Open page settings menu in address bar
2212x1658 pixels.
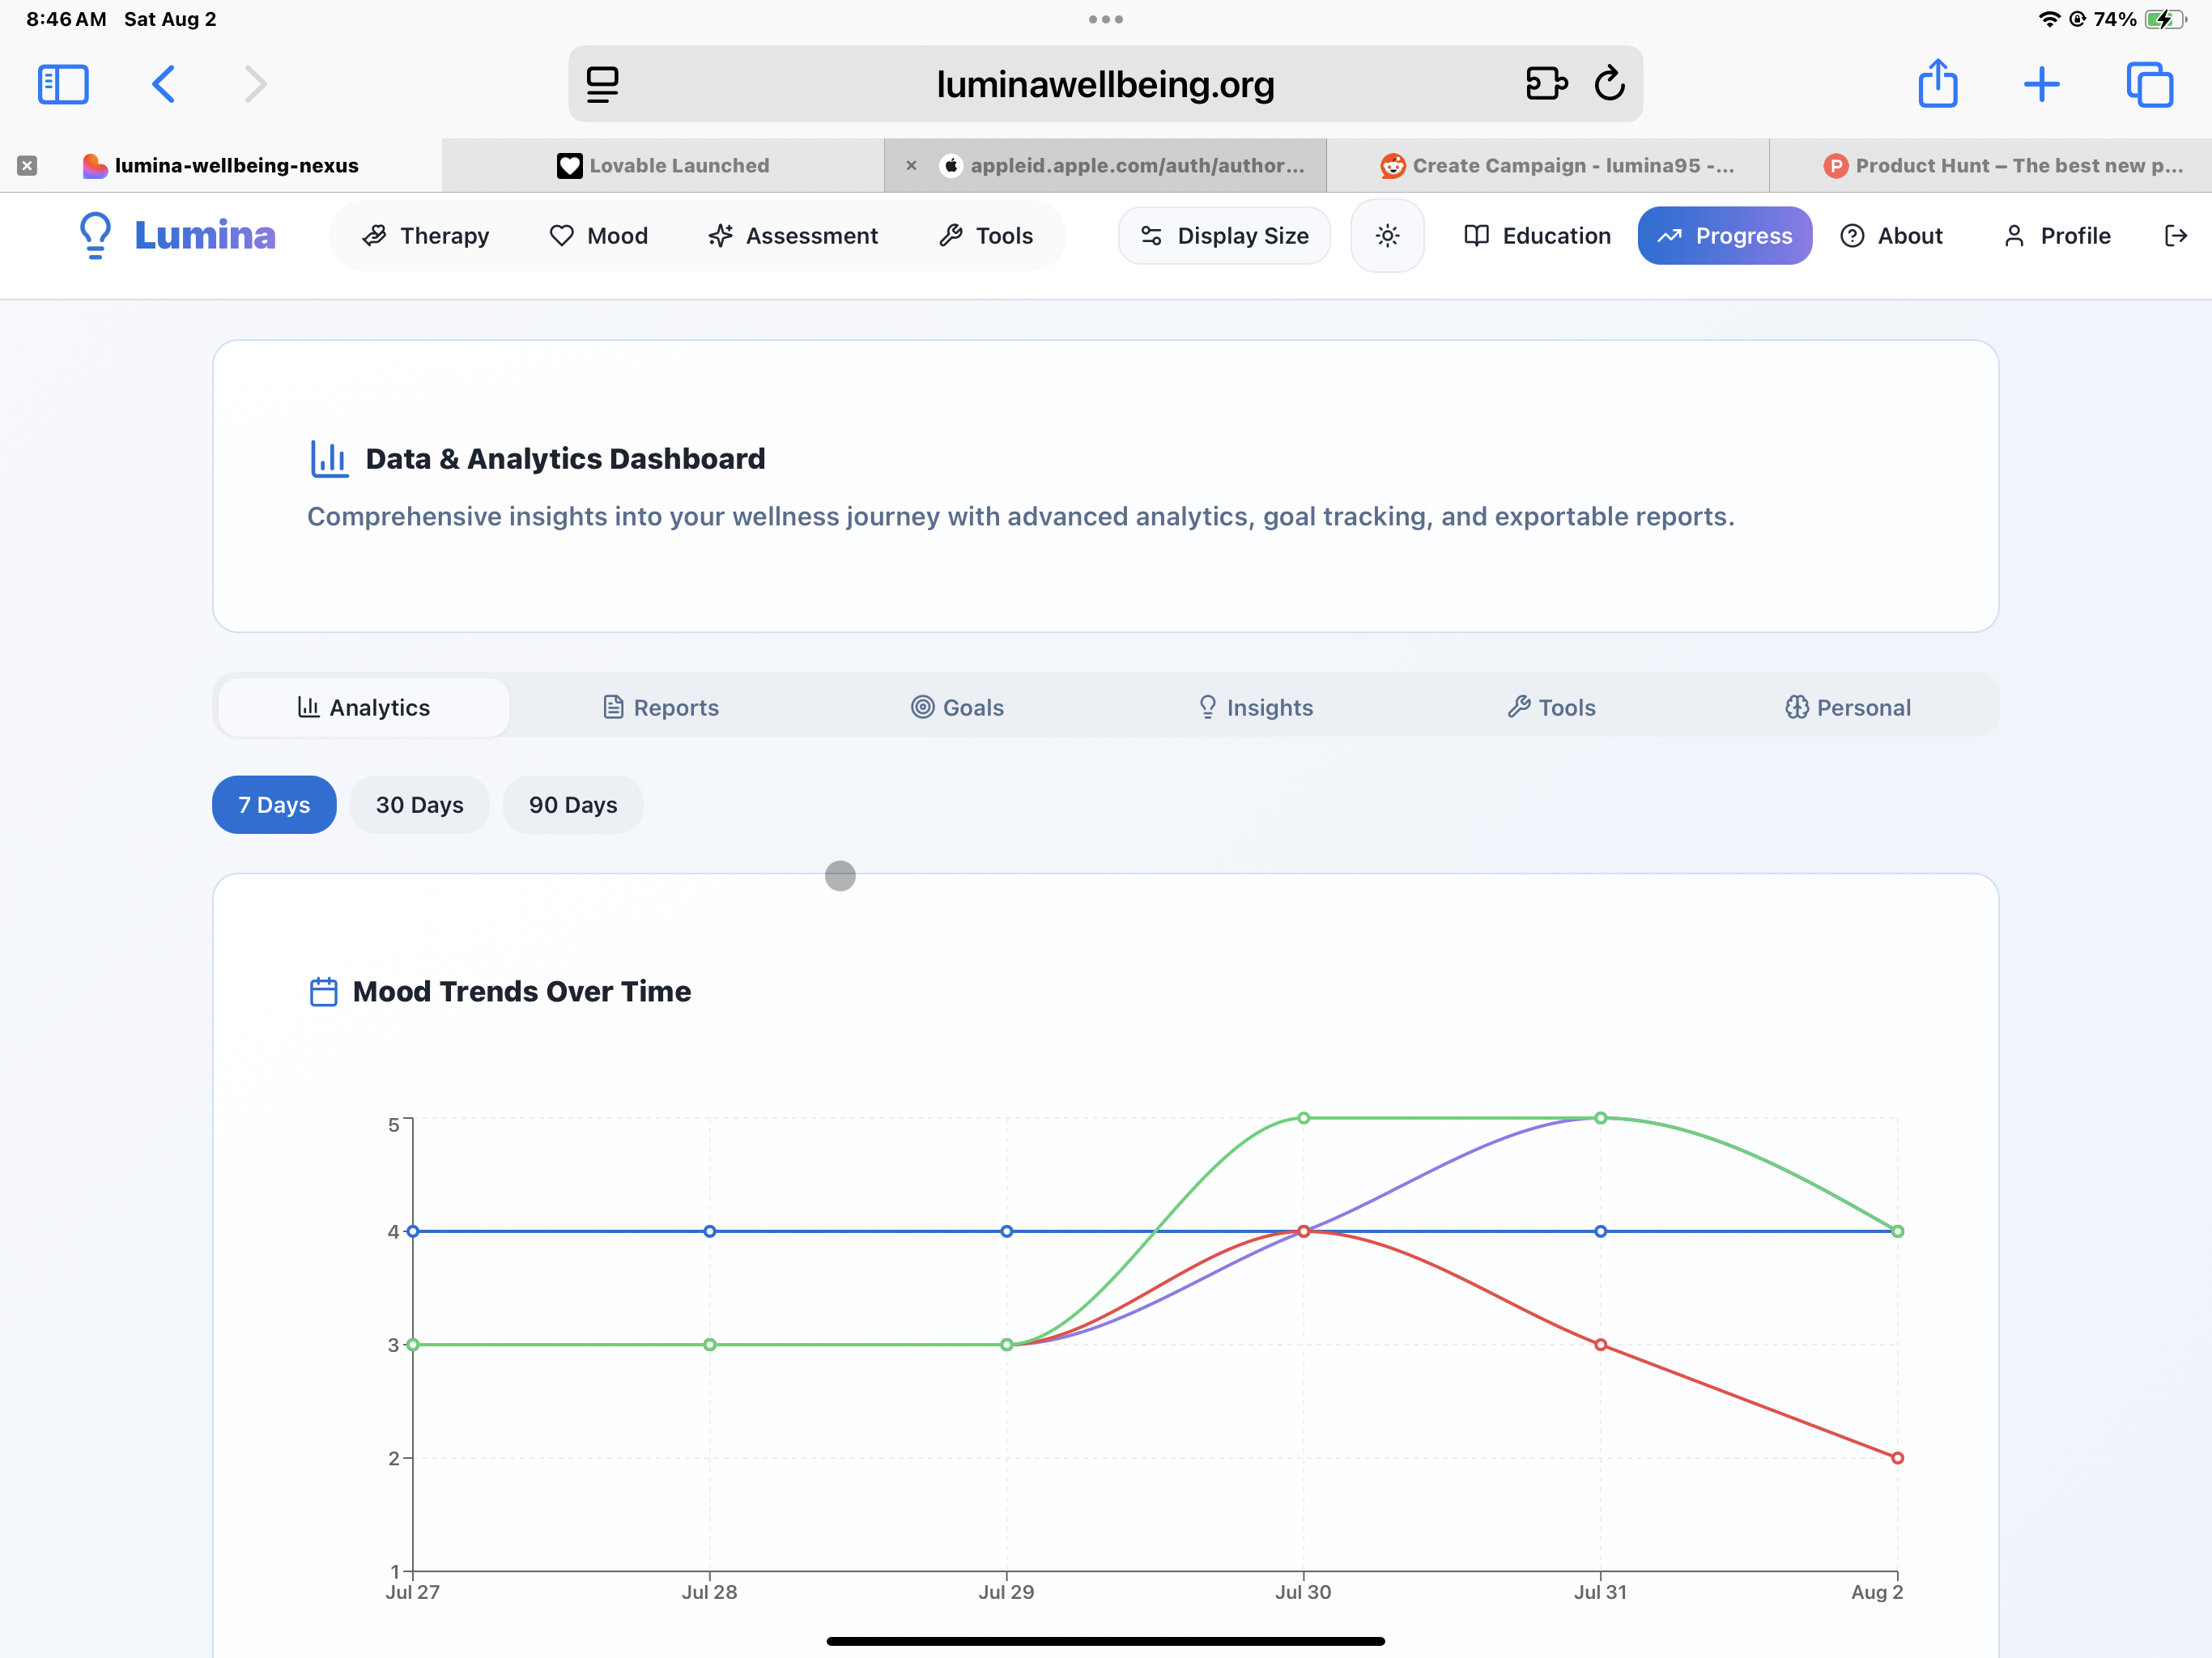[x=602, y=84]
